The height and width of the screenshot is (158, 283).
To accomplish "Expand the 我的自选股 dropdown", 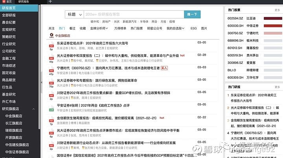I will (175, 28).
